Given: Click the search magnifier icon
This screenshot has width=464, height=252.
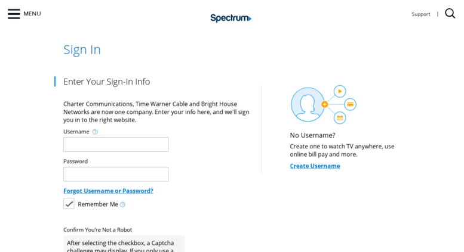Looking at the screenshot, I should 450,14.
